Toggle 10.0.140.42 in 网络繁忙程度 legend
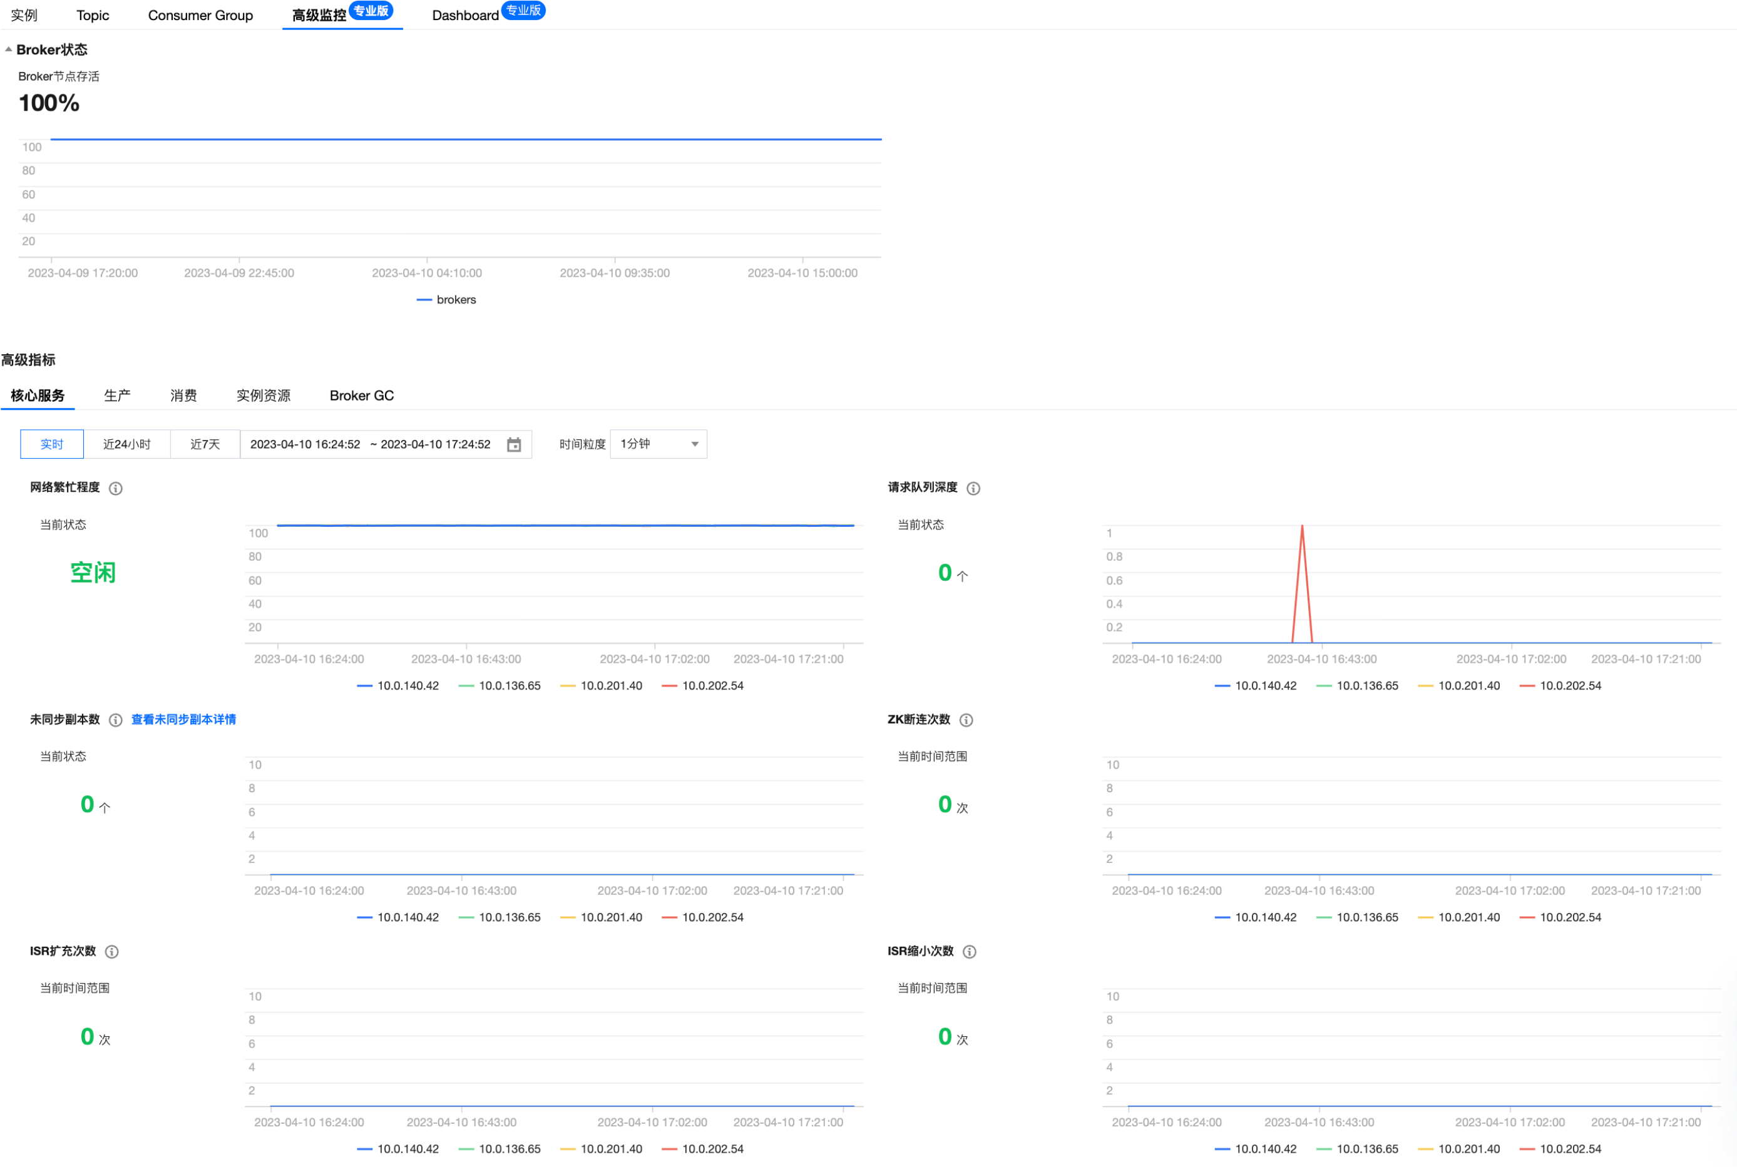The width and height of the screenshot is (1737, 1167). pos(397,685)
